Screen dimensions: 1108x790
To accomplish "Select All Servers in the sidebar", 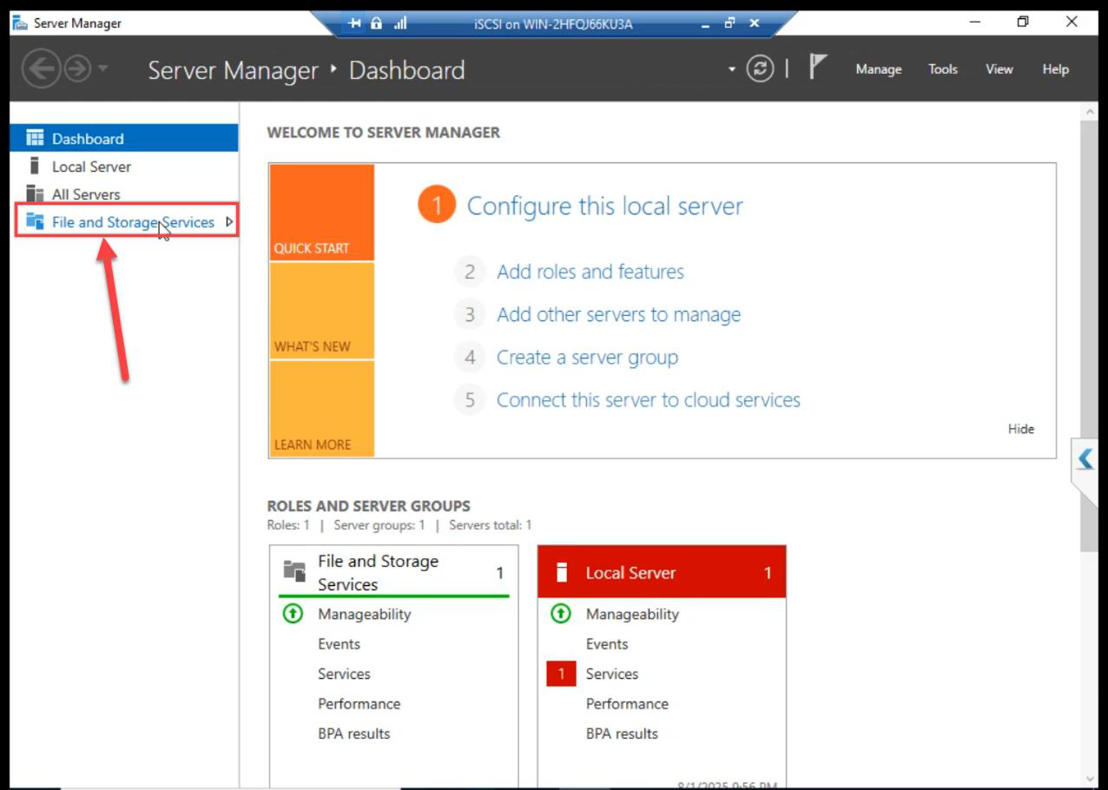I will [124, 194].
